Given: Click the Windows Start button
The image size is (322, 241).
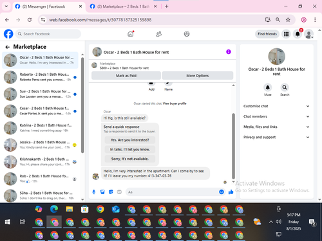Looking at the screenshot, I should (8, 222).
